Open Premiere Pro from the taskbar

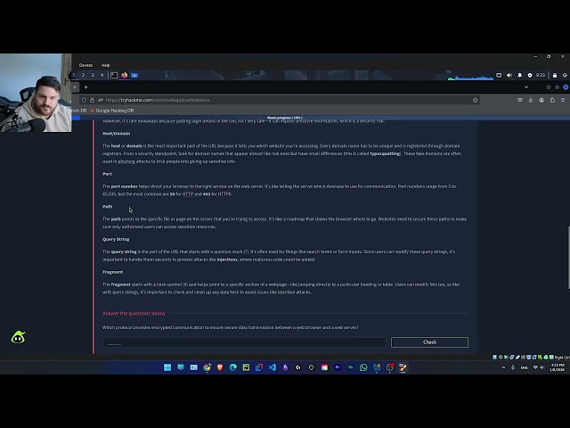pyautogui.click(x=338, y=367)
